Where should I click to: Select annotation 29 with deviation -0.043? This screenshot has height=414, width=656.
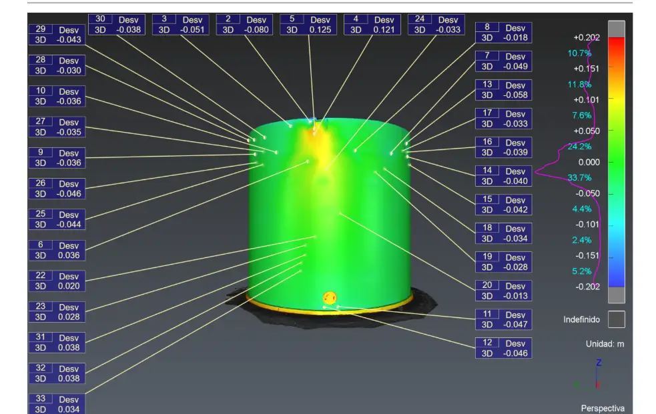pos(57,35)
